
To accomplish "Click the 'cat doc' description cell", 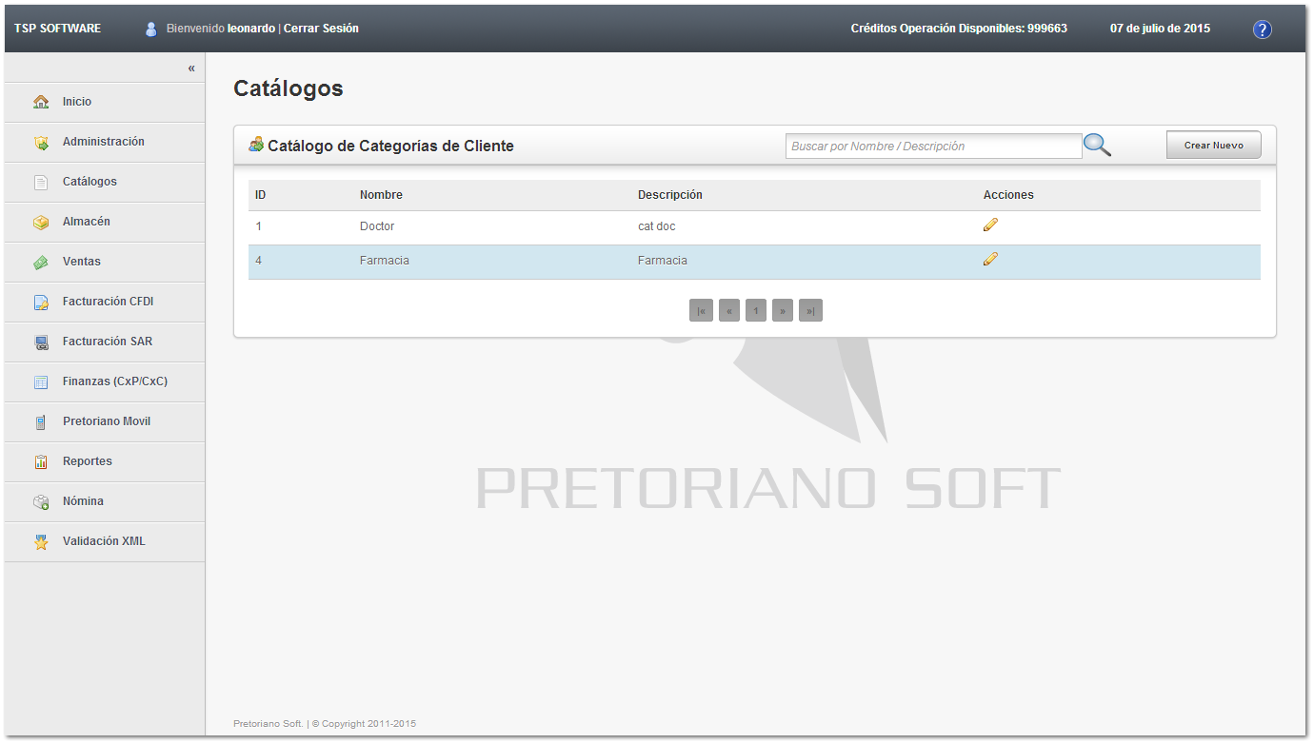I will tap(657, 226).
